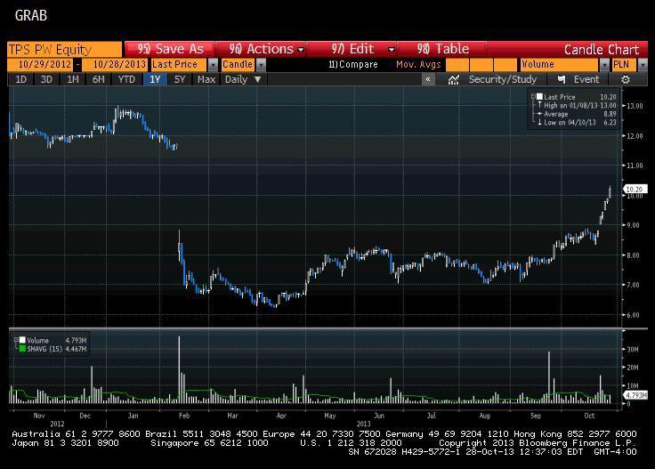The image size is (655, 469).
Task: Click the Mov. Avgs label
Action: (x=418, y=64)
